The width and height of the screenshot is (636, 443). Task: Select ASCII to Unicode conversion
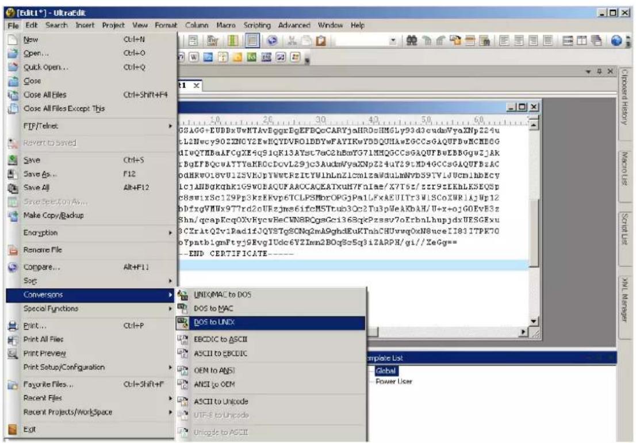(270, 402)
